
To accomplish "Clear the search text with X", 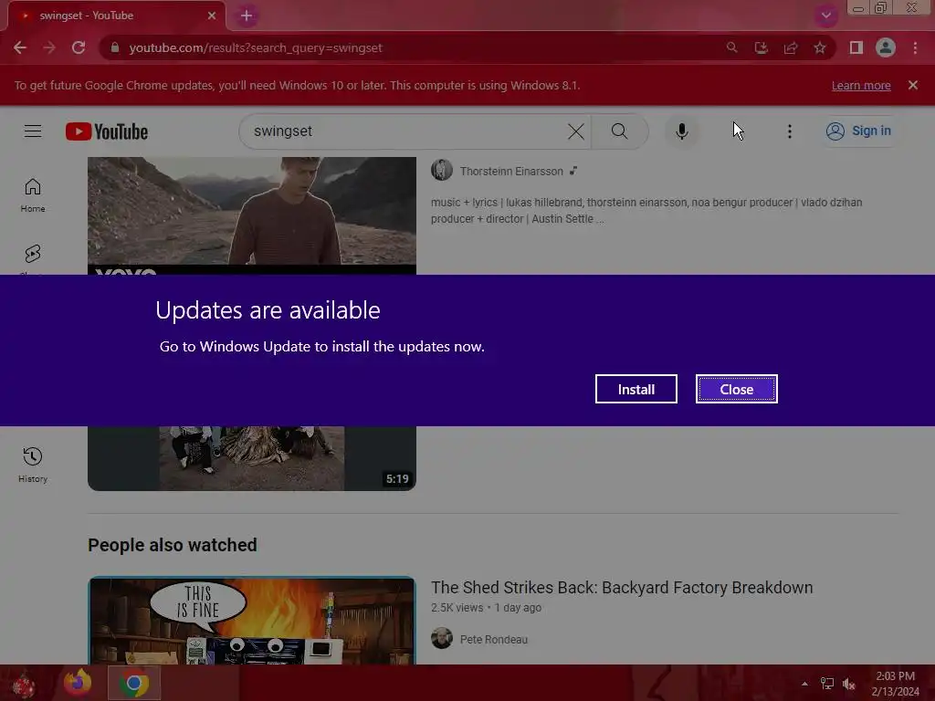I will [576, 131].
